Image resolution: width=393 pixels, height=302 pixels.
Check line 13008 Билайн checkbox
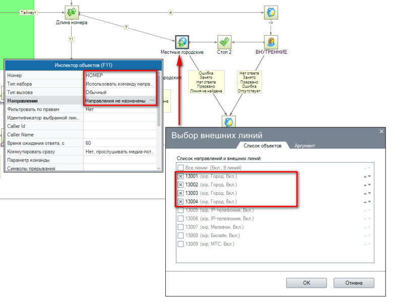(x=180, y=236)
